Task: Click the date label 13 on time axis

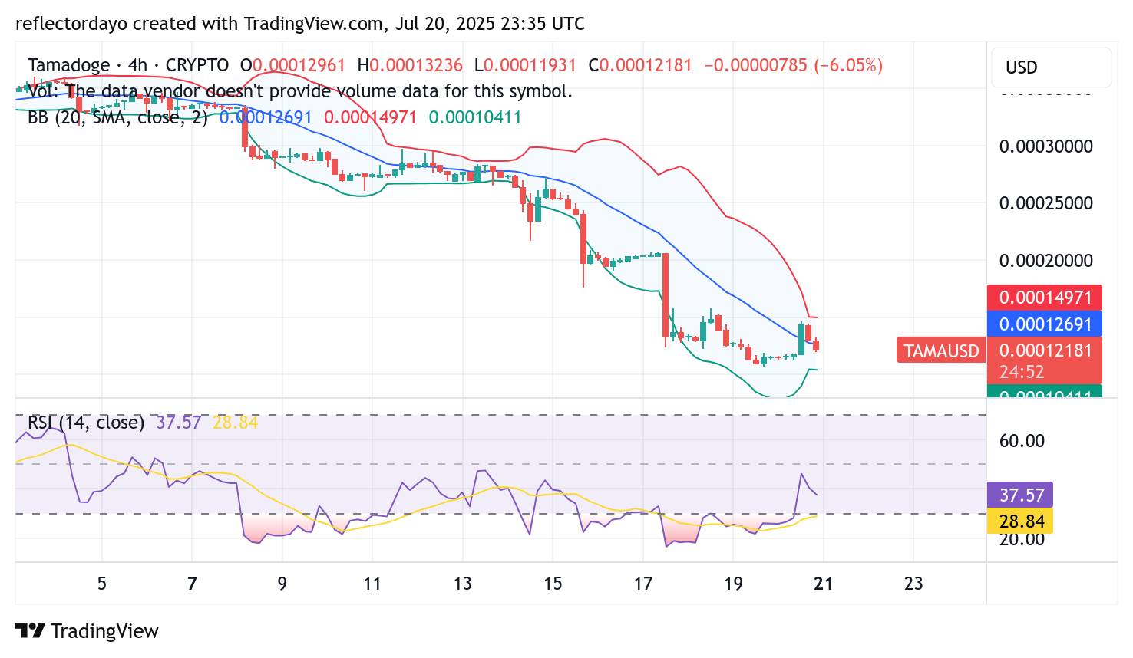Action: tap(462, 584)
